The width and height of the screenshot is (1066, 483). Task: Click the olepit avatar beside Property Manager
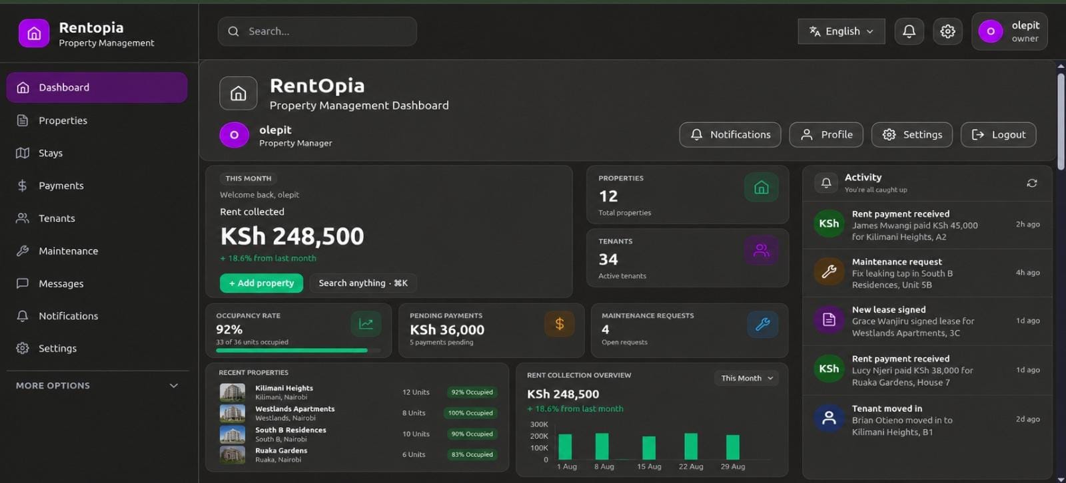234,135
